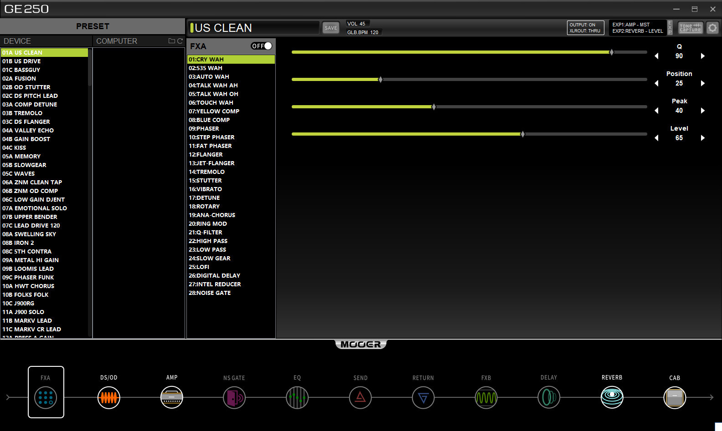Select the 01:CRY WAH effect
722x431 pixels.
tap(231, 60)
